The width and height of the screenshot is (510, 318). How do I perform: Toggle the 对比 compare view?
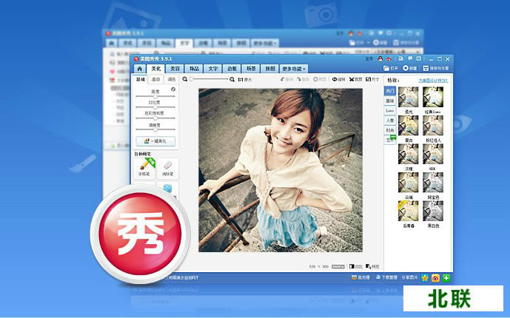coord(356,265)
